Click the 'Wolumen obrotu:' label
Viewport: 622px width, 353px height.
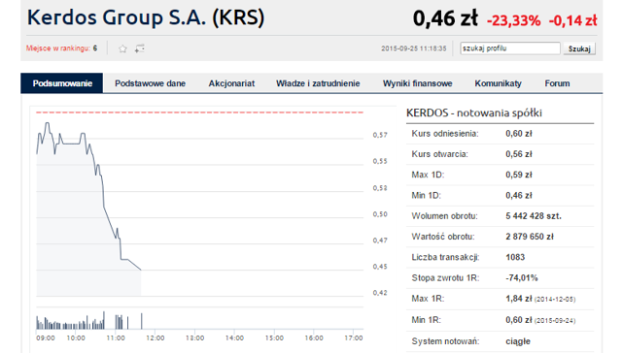[445, 216]
